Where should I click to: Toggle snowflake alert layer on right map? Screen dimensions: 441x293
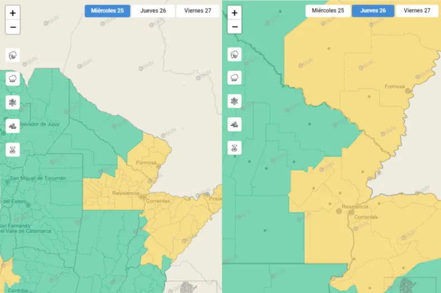click(235, 101)
